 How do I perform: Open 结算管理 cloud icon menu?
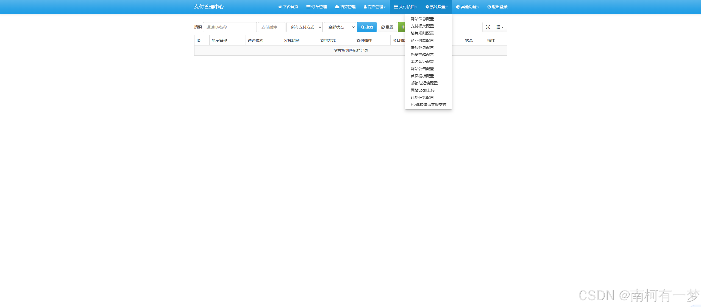coord(345,7)
